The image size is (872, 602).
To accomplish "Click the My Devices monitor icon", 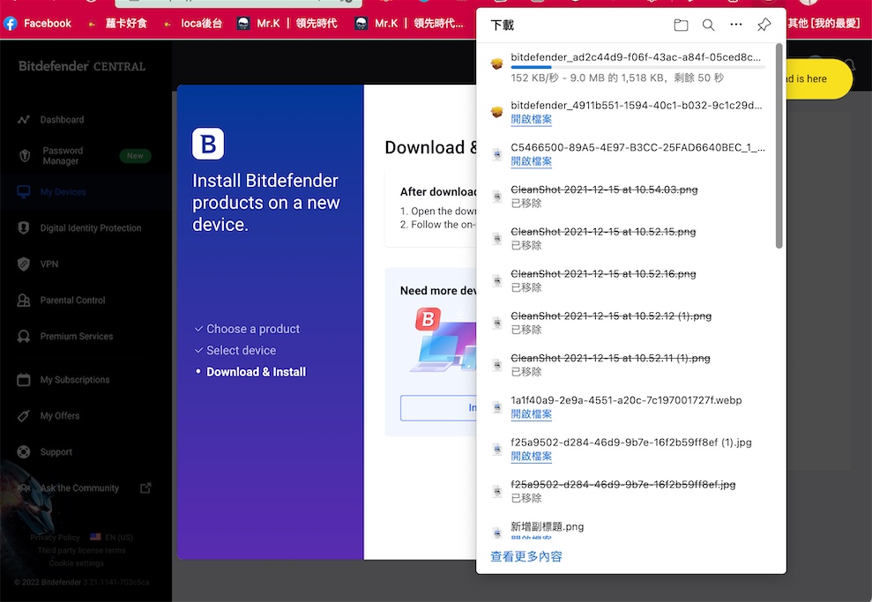I will (23, 192).
